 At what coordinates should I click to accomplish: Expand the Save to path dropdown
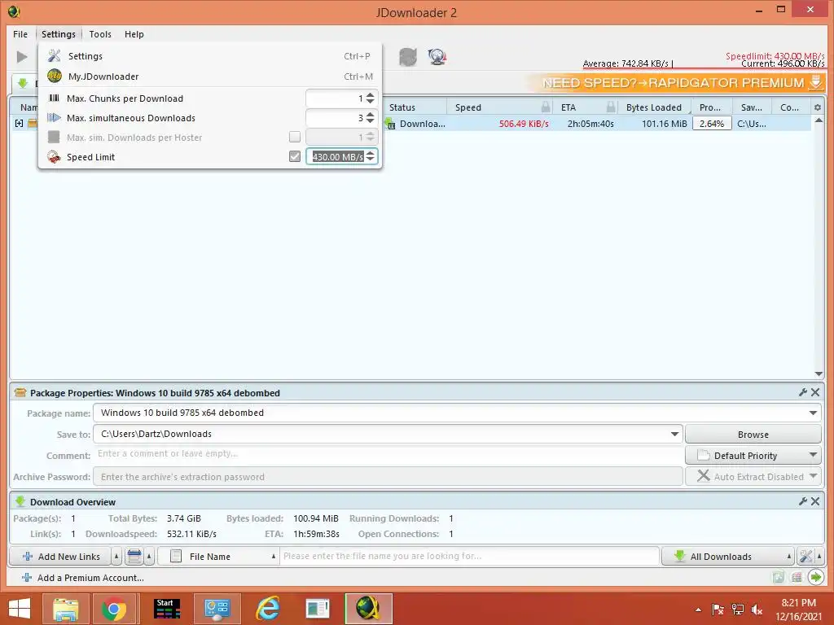(x=674, y=435)
